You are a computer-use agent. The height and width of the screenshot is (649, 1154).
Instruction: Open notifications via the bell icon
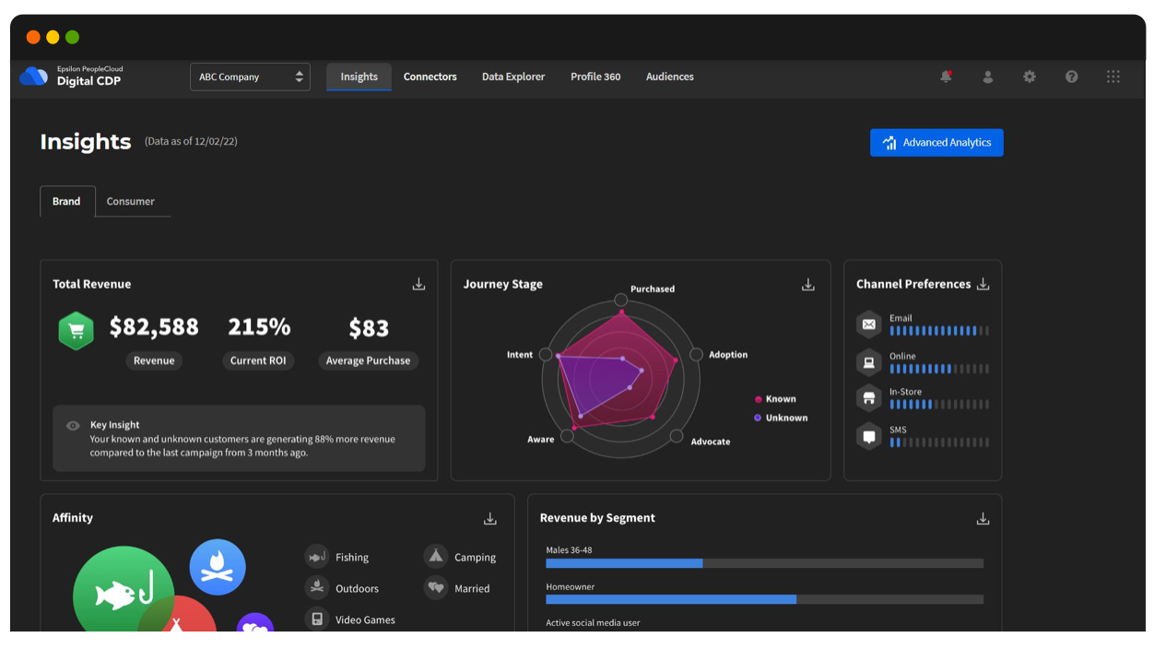coord(945,77)
